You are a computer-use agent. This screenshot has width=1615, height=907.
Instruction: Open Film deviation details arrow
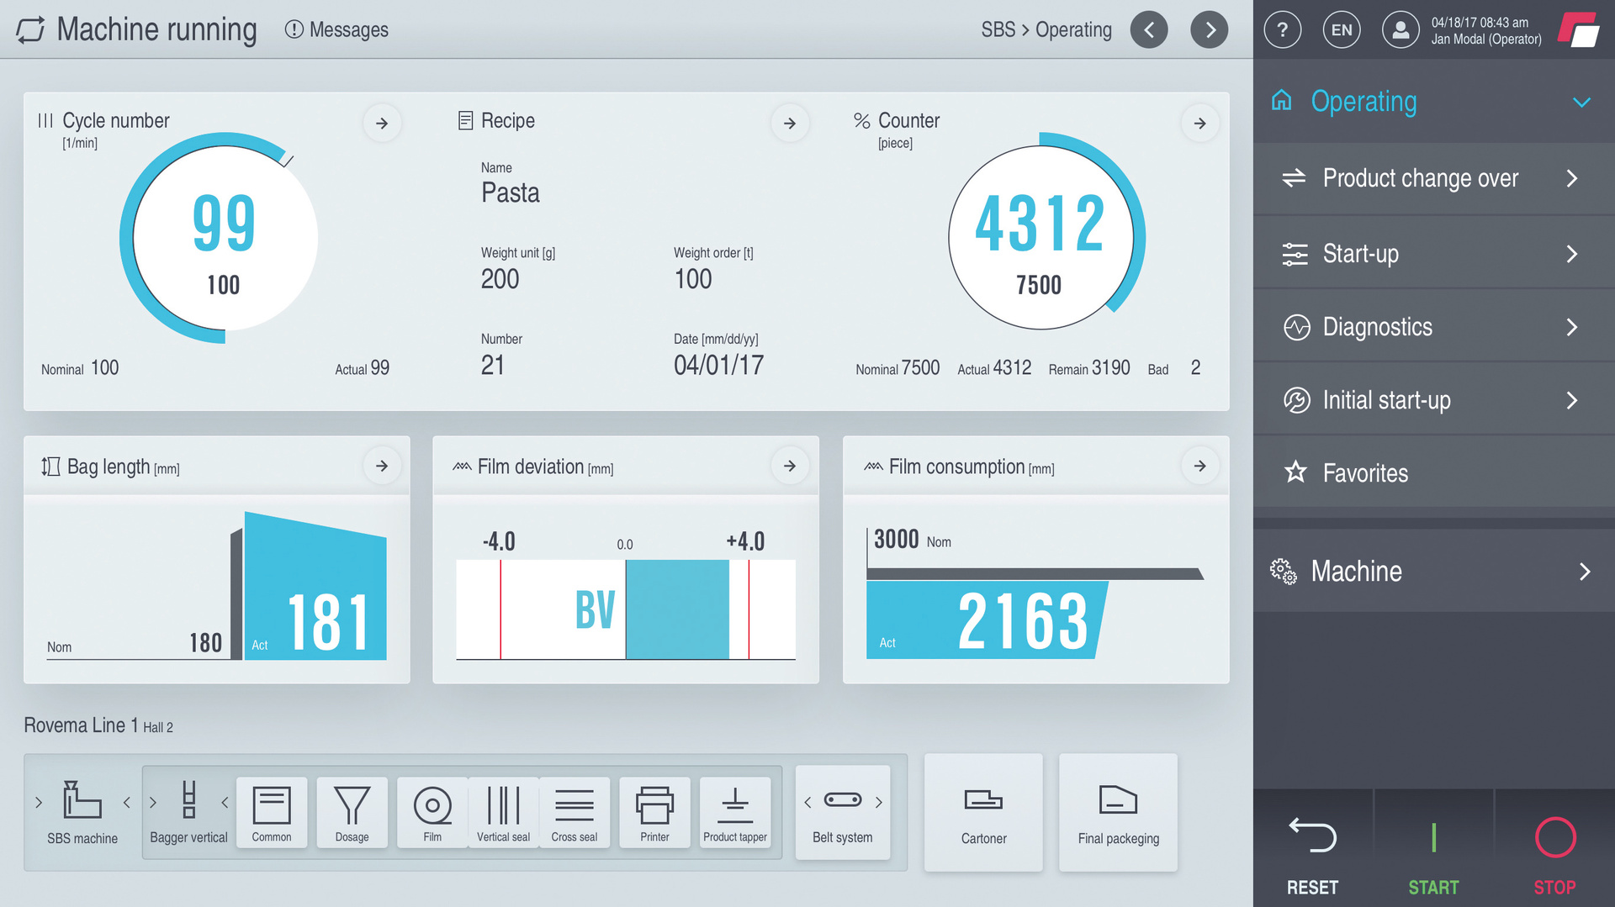790,466
